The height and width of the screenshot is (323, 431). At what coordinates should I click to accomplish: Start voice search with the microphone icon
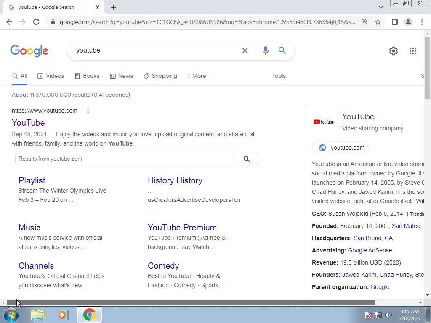265,50
